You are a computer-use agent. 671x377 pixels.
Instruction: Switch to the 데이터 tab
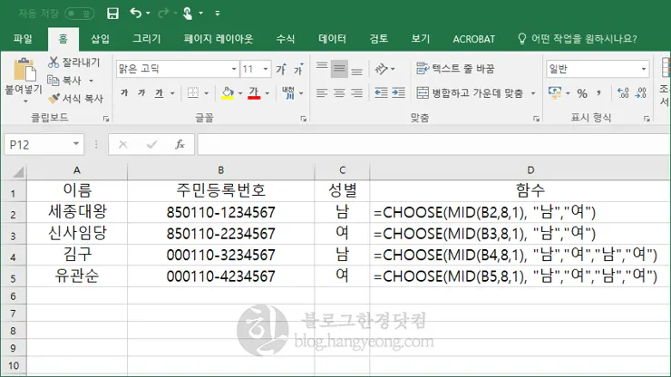point(332,39)
